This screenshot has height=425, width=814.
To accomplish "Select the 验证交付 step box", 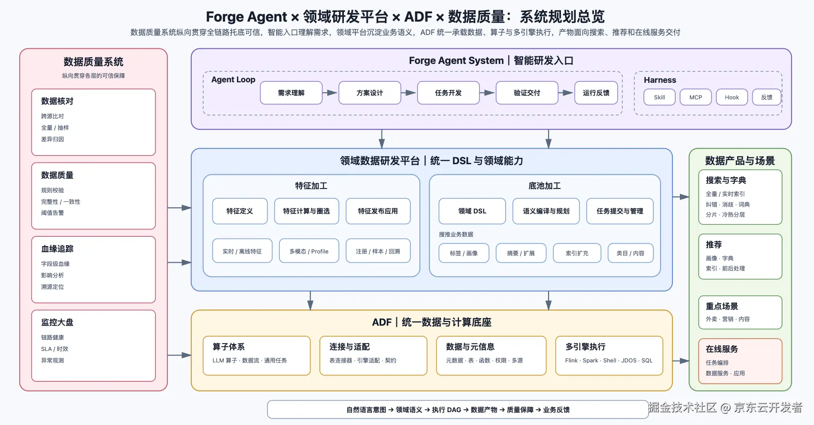I will click(x=527, y=93).
